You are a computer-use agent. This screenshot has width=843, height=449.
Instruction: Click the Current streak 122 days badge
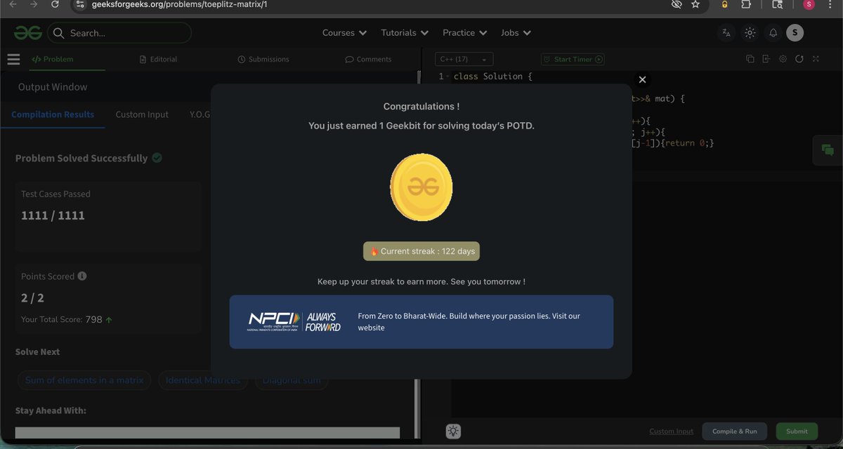(x=421, y=251)
